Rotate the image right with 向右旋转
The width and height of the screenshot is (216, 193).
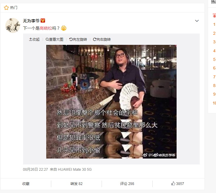coord(102,39)
